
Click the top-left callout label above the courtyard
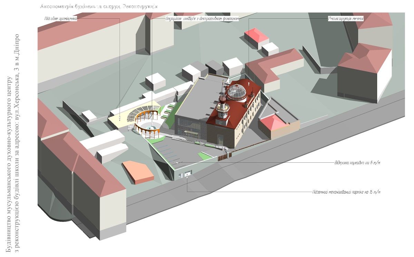[60, 19]
